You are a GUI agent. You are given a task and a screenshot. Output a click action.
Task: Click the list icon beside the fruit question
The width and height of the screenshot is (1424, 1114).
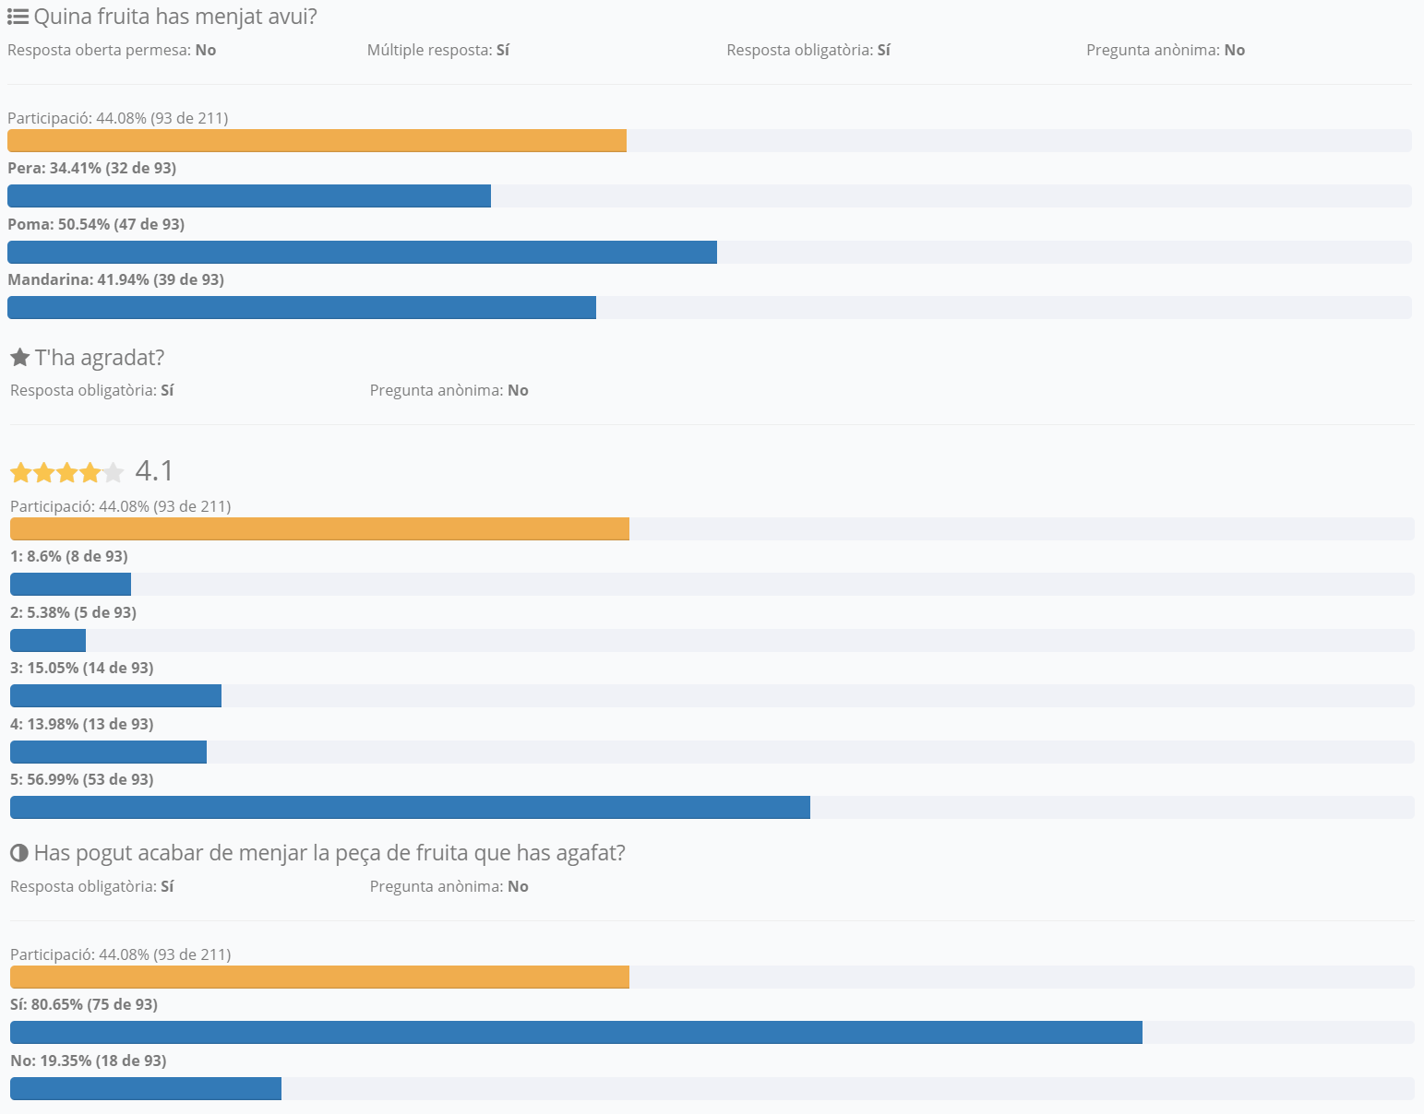(18, 17)
